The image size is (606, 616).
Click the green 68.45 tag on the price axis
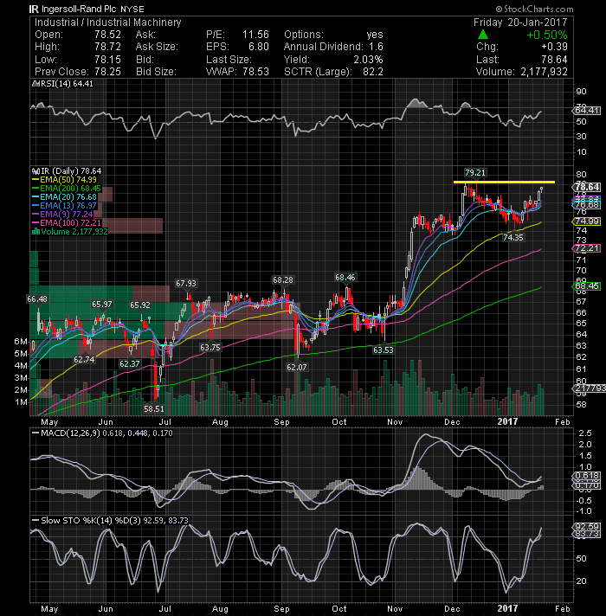tap(587, 286)
